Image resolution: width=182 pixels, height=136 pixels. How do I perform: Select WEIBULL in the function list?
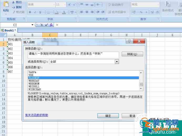83,86
